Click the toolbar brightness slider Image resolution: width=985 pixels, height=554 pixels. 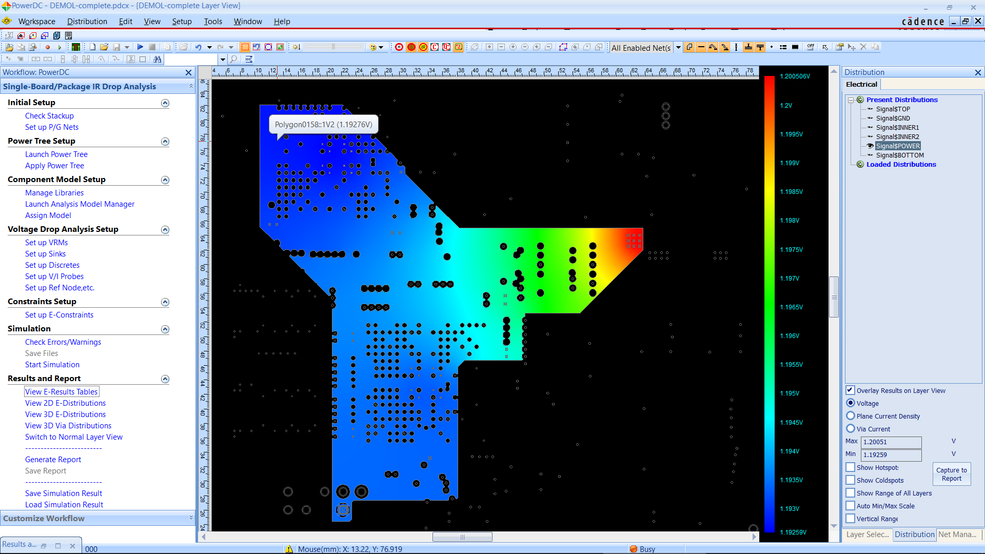pos(333,47)
